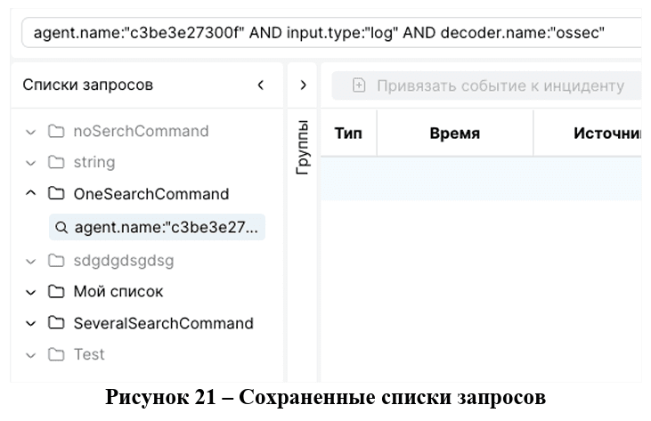Click the search icon beside saved agent.name query
Image resolution: width=651 pixels, height=421 pixels.
(x=61, y=228)
